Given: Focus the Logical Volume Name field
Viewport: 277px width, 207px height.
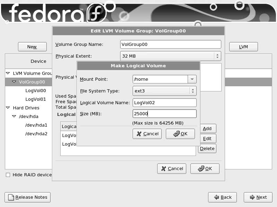Looking at the screenshot, I should coord(164,102).
